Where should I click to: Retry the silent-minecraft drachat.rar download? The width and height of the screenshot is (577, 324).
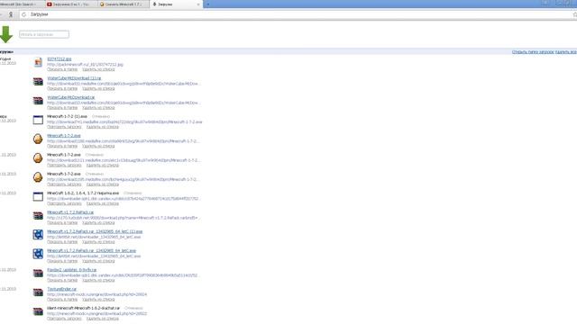click(x=64, y=319)
